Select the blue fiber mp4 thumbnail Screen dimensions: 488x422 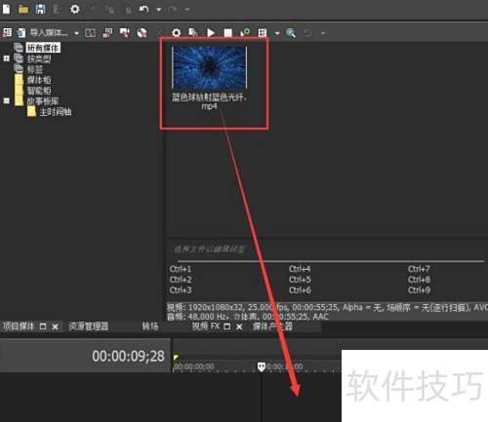(x=209, y=67)
